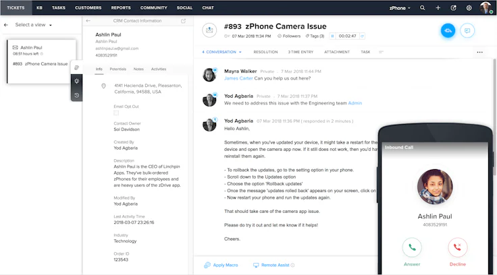Click the back arrow beside Select a view

(x=6, y=25)
